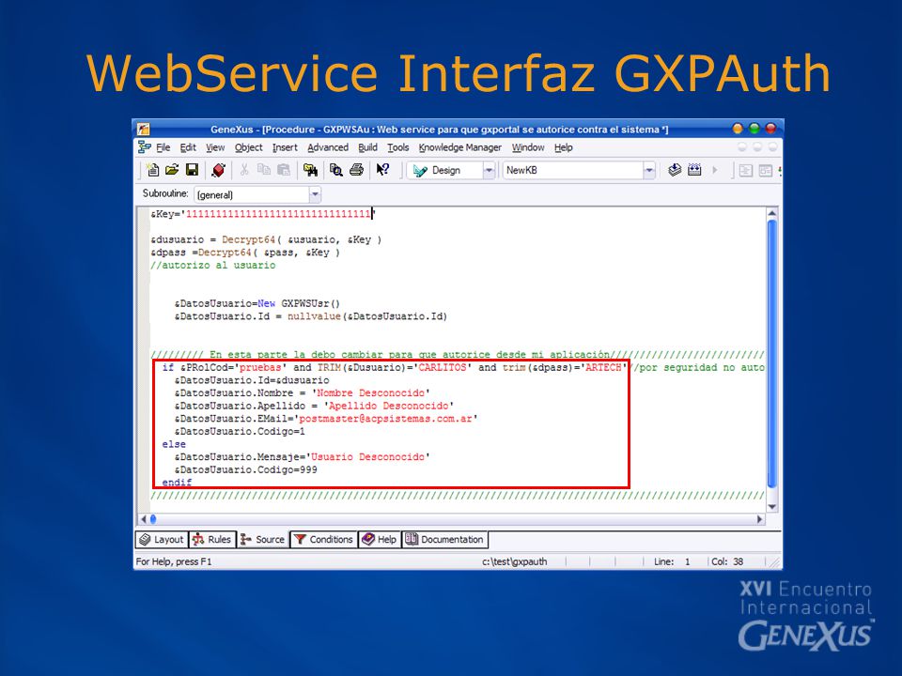Click the 'Col: 38' status bar entry
The image size is (902, 676).
pos(727,561)
